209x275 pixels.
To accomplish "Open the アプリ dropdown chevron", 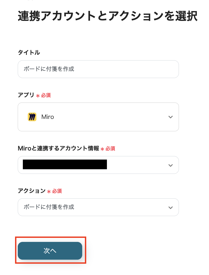I will coord(170,117).
